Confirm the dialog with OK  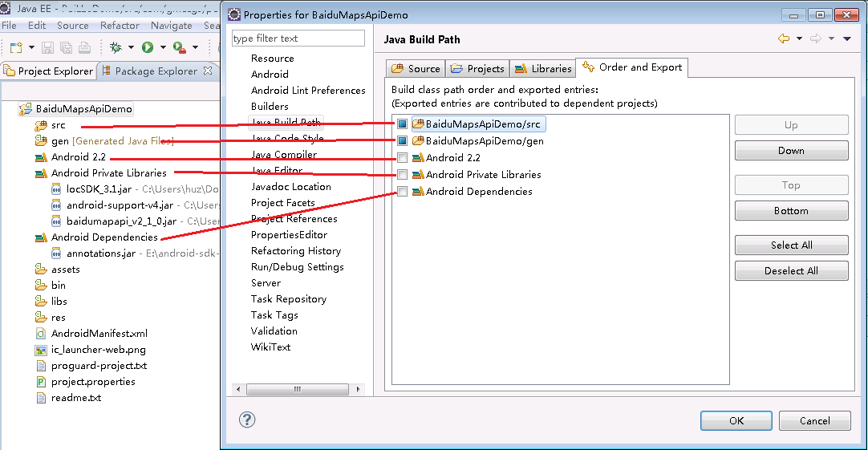[736, 420]
